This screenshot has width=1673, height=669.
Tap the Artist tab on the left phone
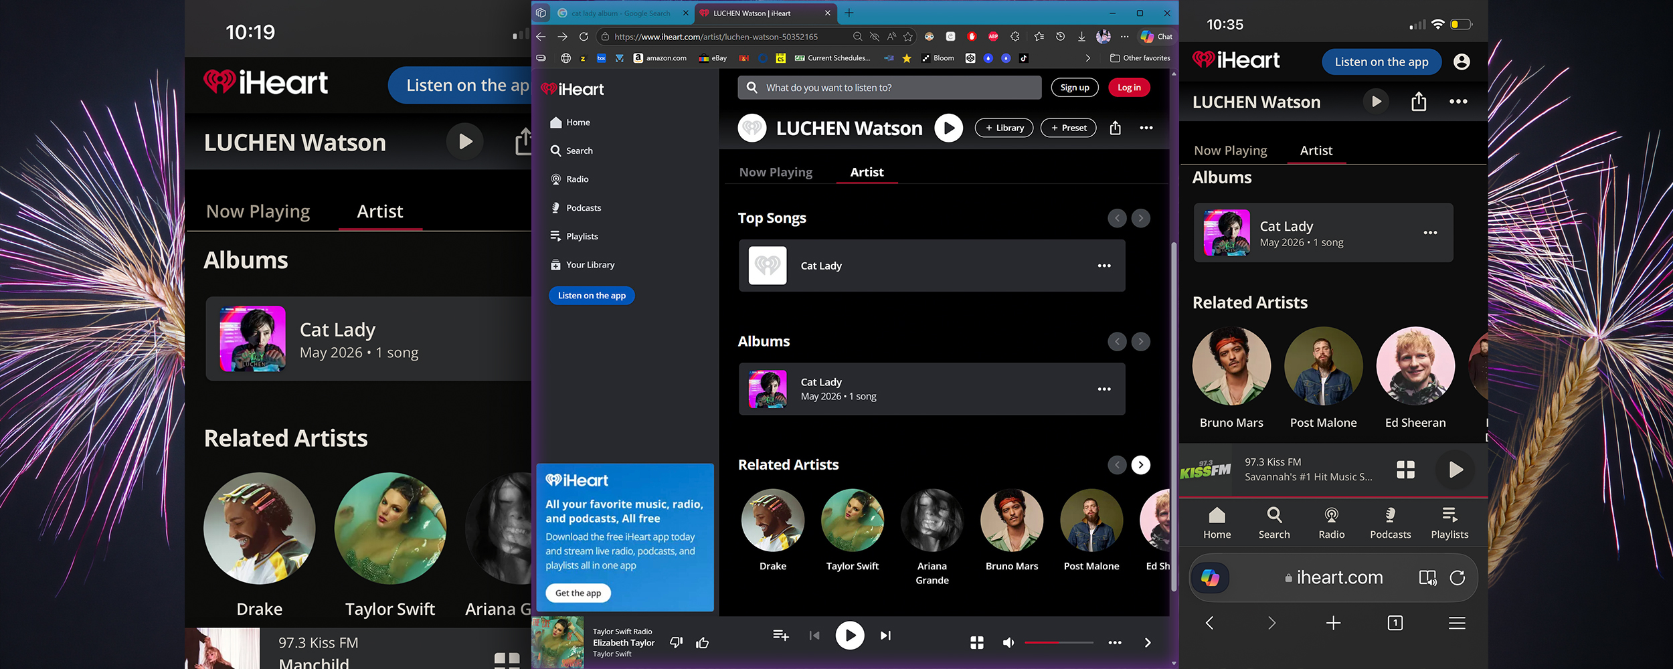(x=379, y=211)
